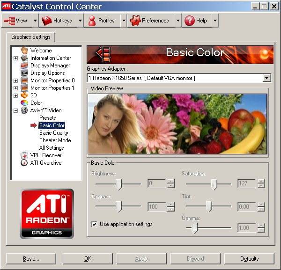281x270 pixels.
Task: Click the Color wheel icon
Action: click(x=24, y=103)
